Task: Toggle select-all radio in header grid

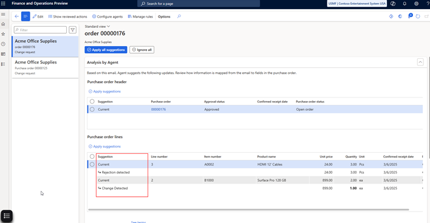Action: pyautogui.click(x=92, y=102)
